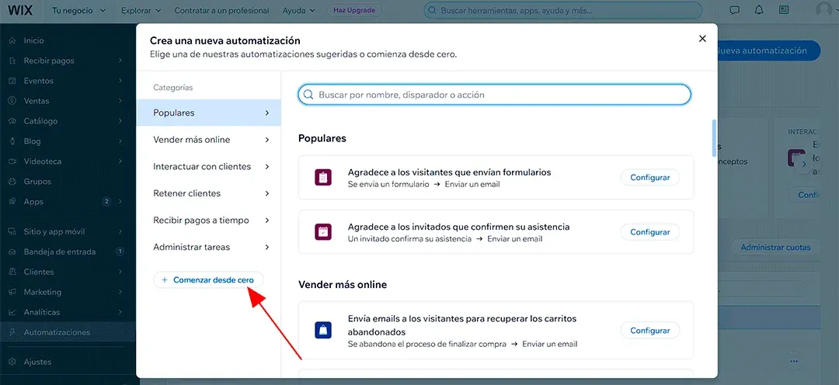This screenshot has height=385, width=839.
Task: Expand Analíticas chevron in sidebar
Action: click(x=120, y=312)
